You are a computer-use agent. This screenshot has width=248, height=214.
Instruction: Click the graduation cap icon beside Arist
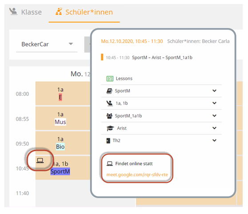[110, 128]
